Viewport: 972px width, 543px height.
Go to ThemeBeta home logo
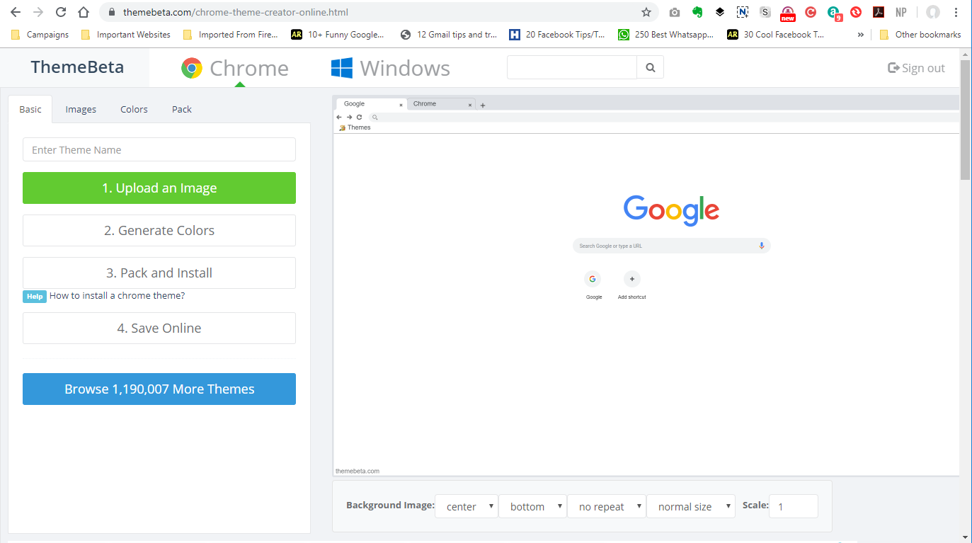[x=77, y=67]
